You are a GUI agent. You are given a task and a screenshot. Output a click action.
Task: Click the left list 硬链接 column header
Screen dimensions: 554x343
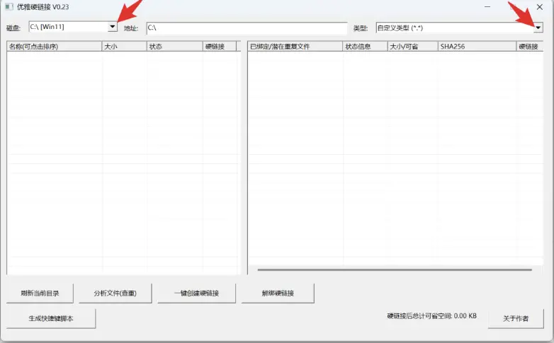(x=220, y=46)
